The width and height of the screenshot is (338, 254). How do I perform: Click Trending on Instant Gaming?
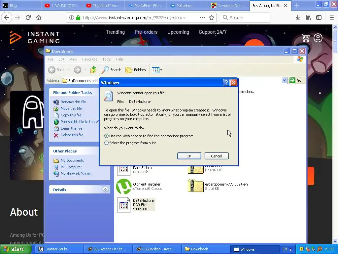(115, 32)
